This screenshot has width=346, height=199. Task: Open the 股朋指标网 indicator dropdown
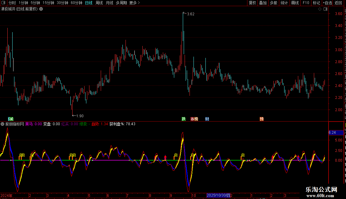(x=2, y=124)
